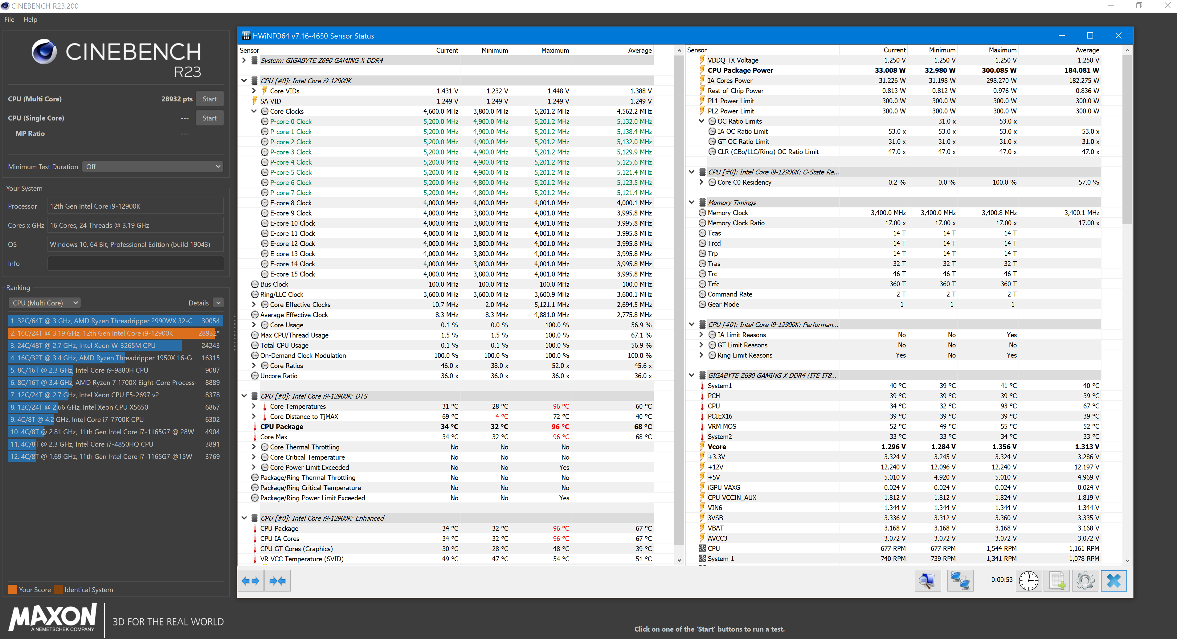Open the Help menu
Viewport: 1177px width, 639px height.
tap(30, 19)
